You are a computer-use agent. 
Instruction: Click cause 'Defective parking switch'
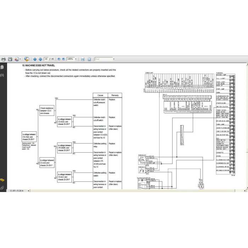coord(100,174)
